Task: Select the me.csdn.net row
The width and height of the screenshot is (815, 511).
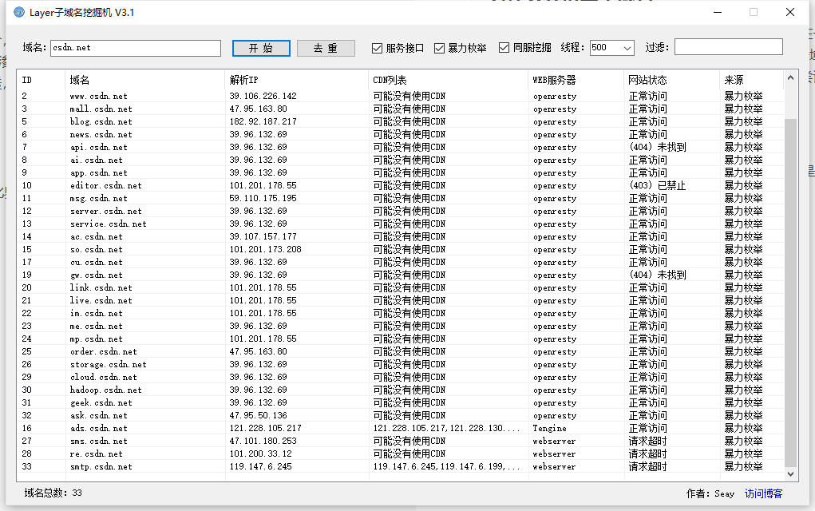Action: 400,326
